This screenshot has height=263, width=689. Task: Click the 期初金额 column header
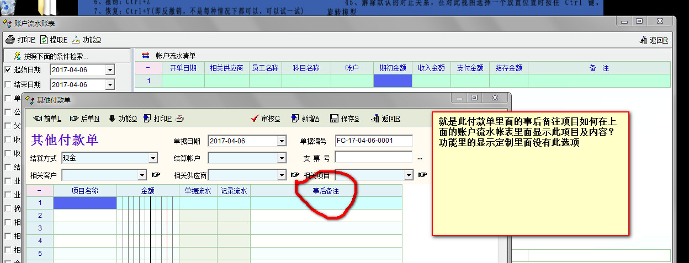(x=393, y=68)
